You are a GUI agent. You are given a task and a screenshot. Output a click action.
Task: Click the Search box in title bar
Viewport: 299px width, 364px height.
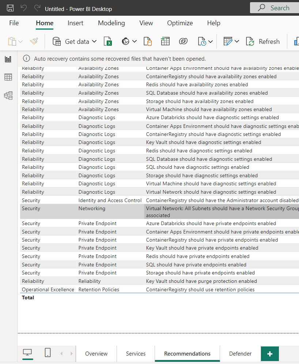(x=275, y=8)
